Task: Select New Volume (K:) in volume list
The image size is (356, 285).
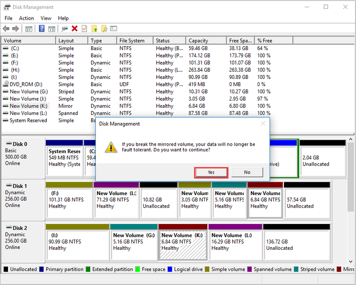Action: pos(28,106)
